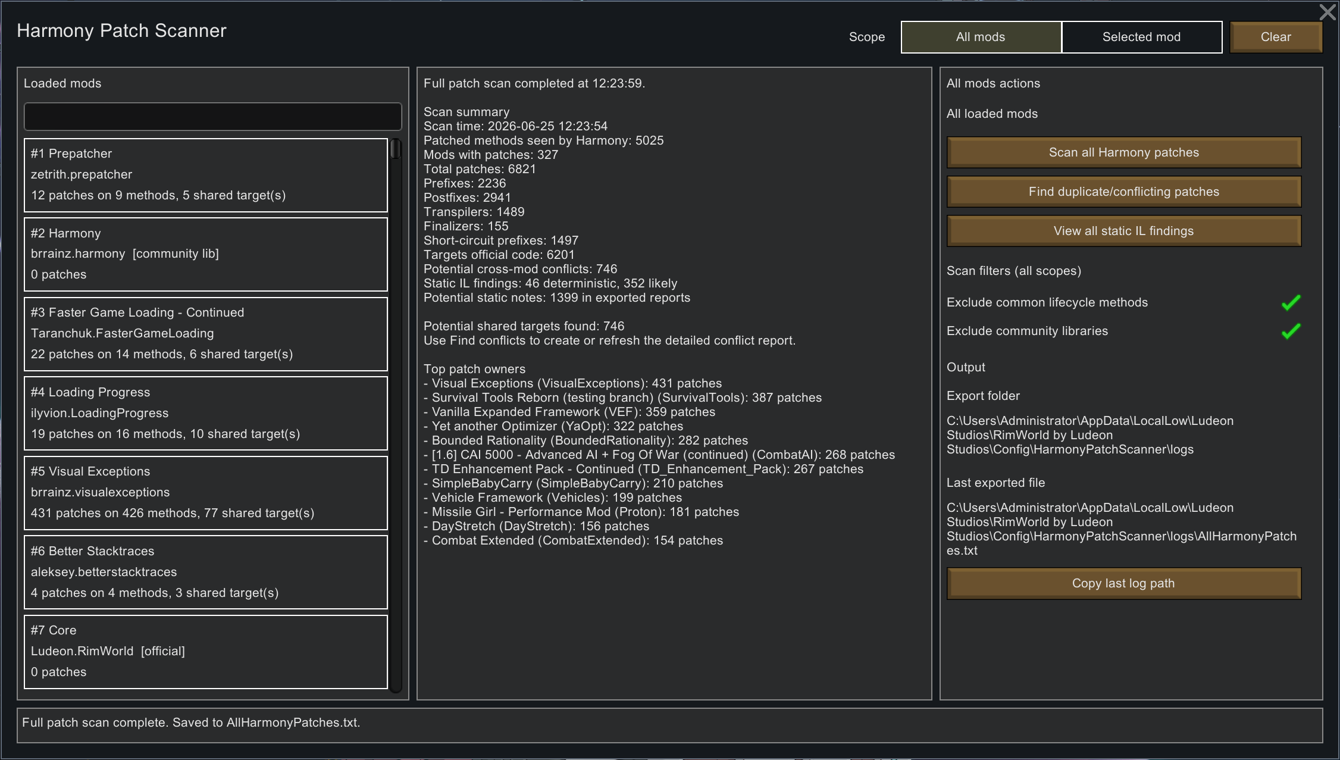Click TD Enhancement Pack 267 patches line
This screenshot has height=760, width=1340.
[x=643, y=469]
